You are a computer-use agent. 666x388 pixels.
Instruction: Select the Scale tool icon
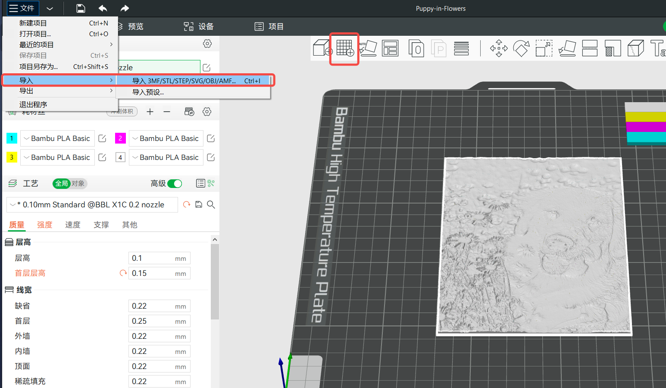(x=544, y=48)
